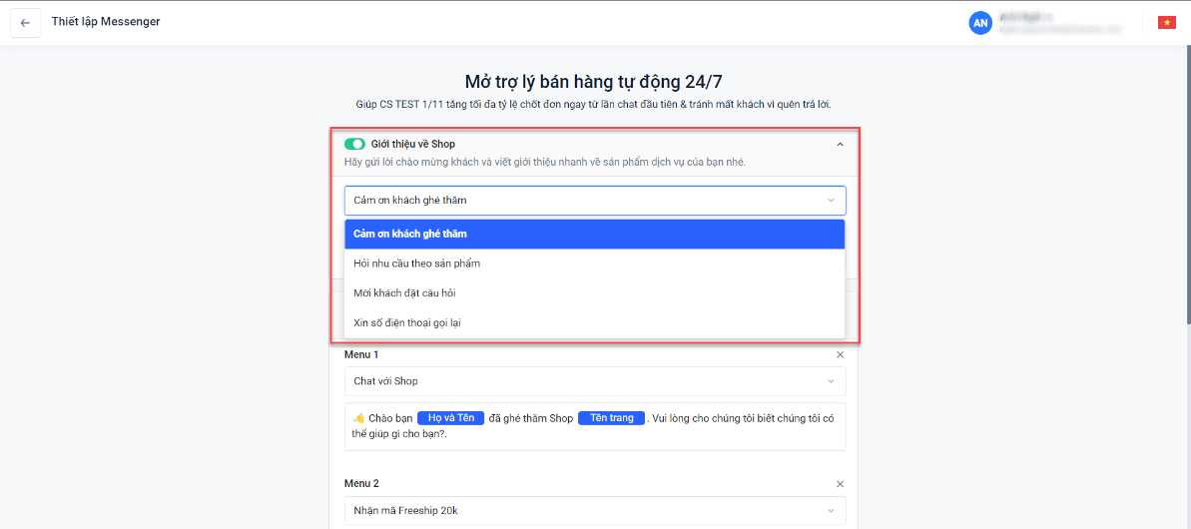
Task: Open the AN user avatar menu
Action: click(980, 23)
